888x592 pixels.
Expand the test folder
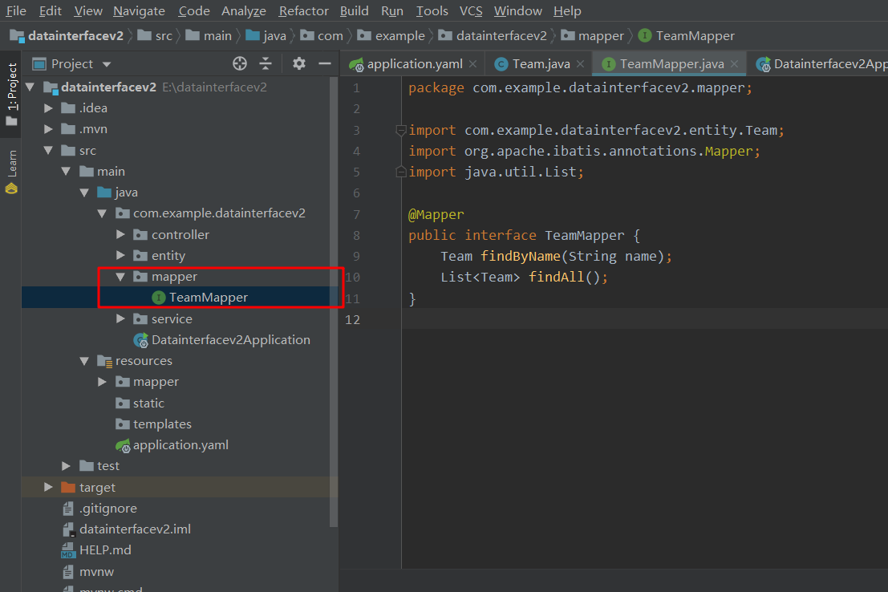(66, 466)
